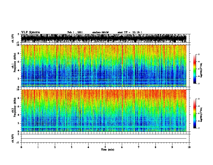This screenshot has height=165, width=213.
Task: Click time axis tick label "0"
Action: [21, 147]
